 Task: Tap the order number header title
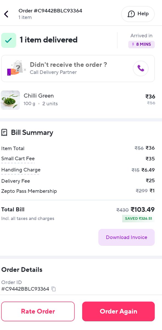[x=50, y=11]
